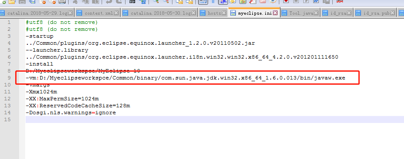Undo the last edit with the toolbar arrow
404x159 pixels.
109,2
